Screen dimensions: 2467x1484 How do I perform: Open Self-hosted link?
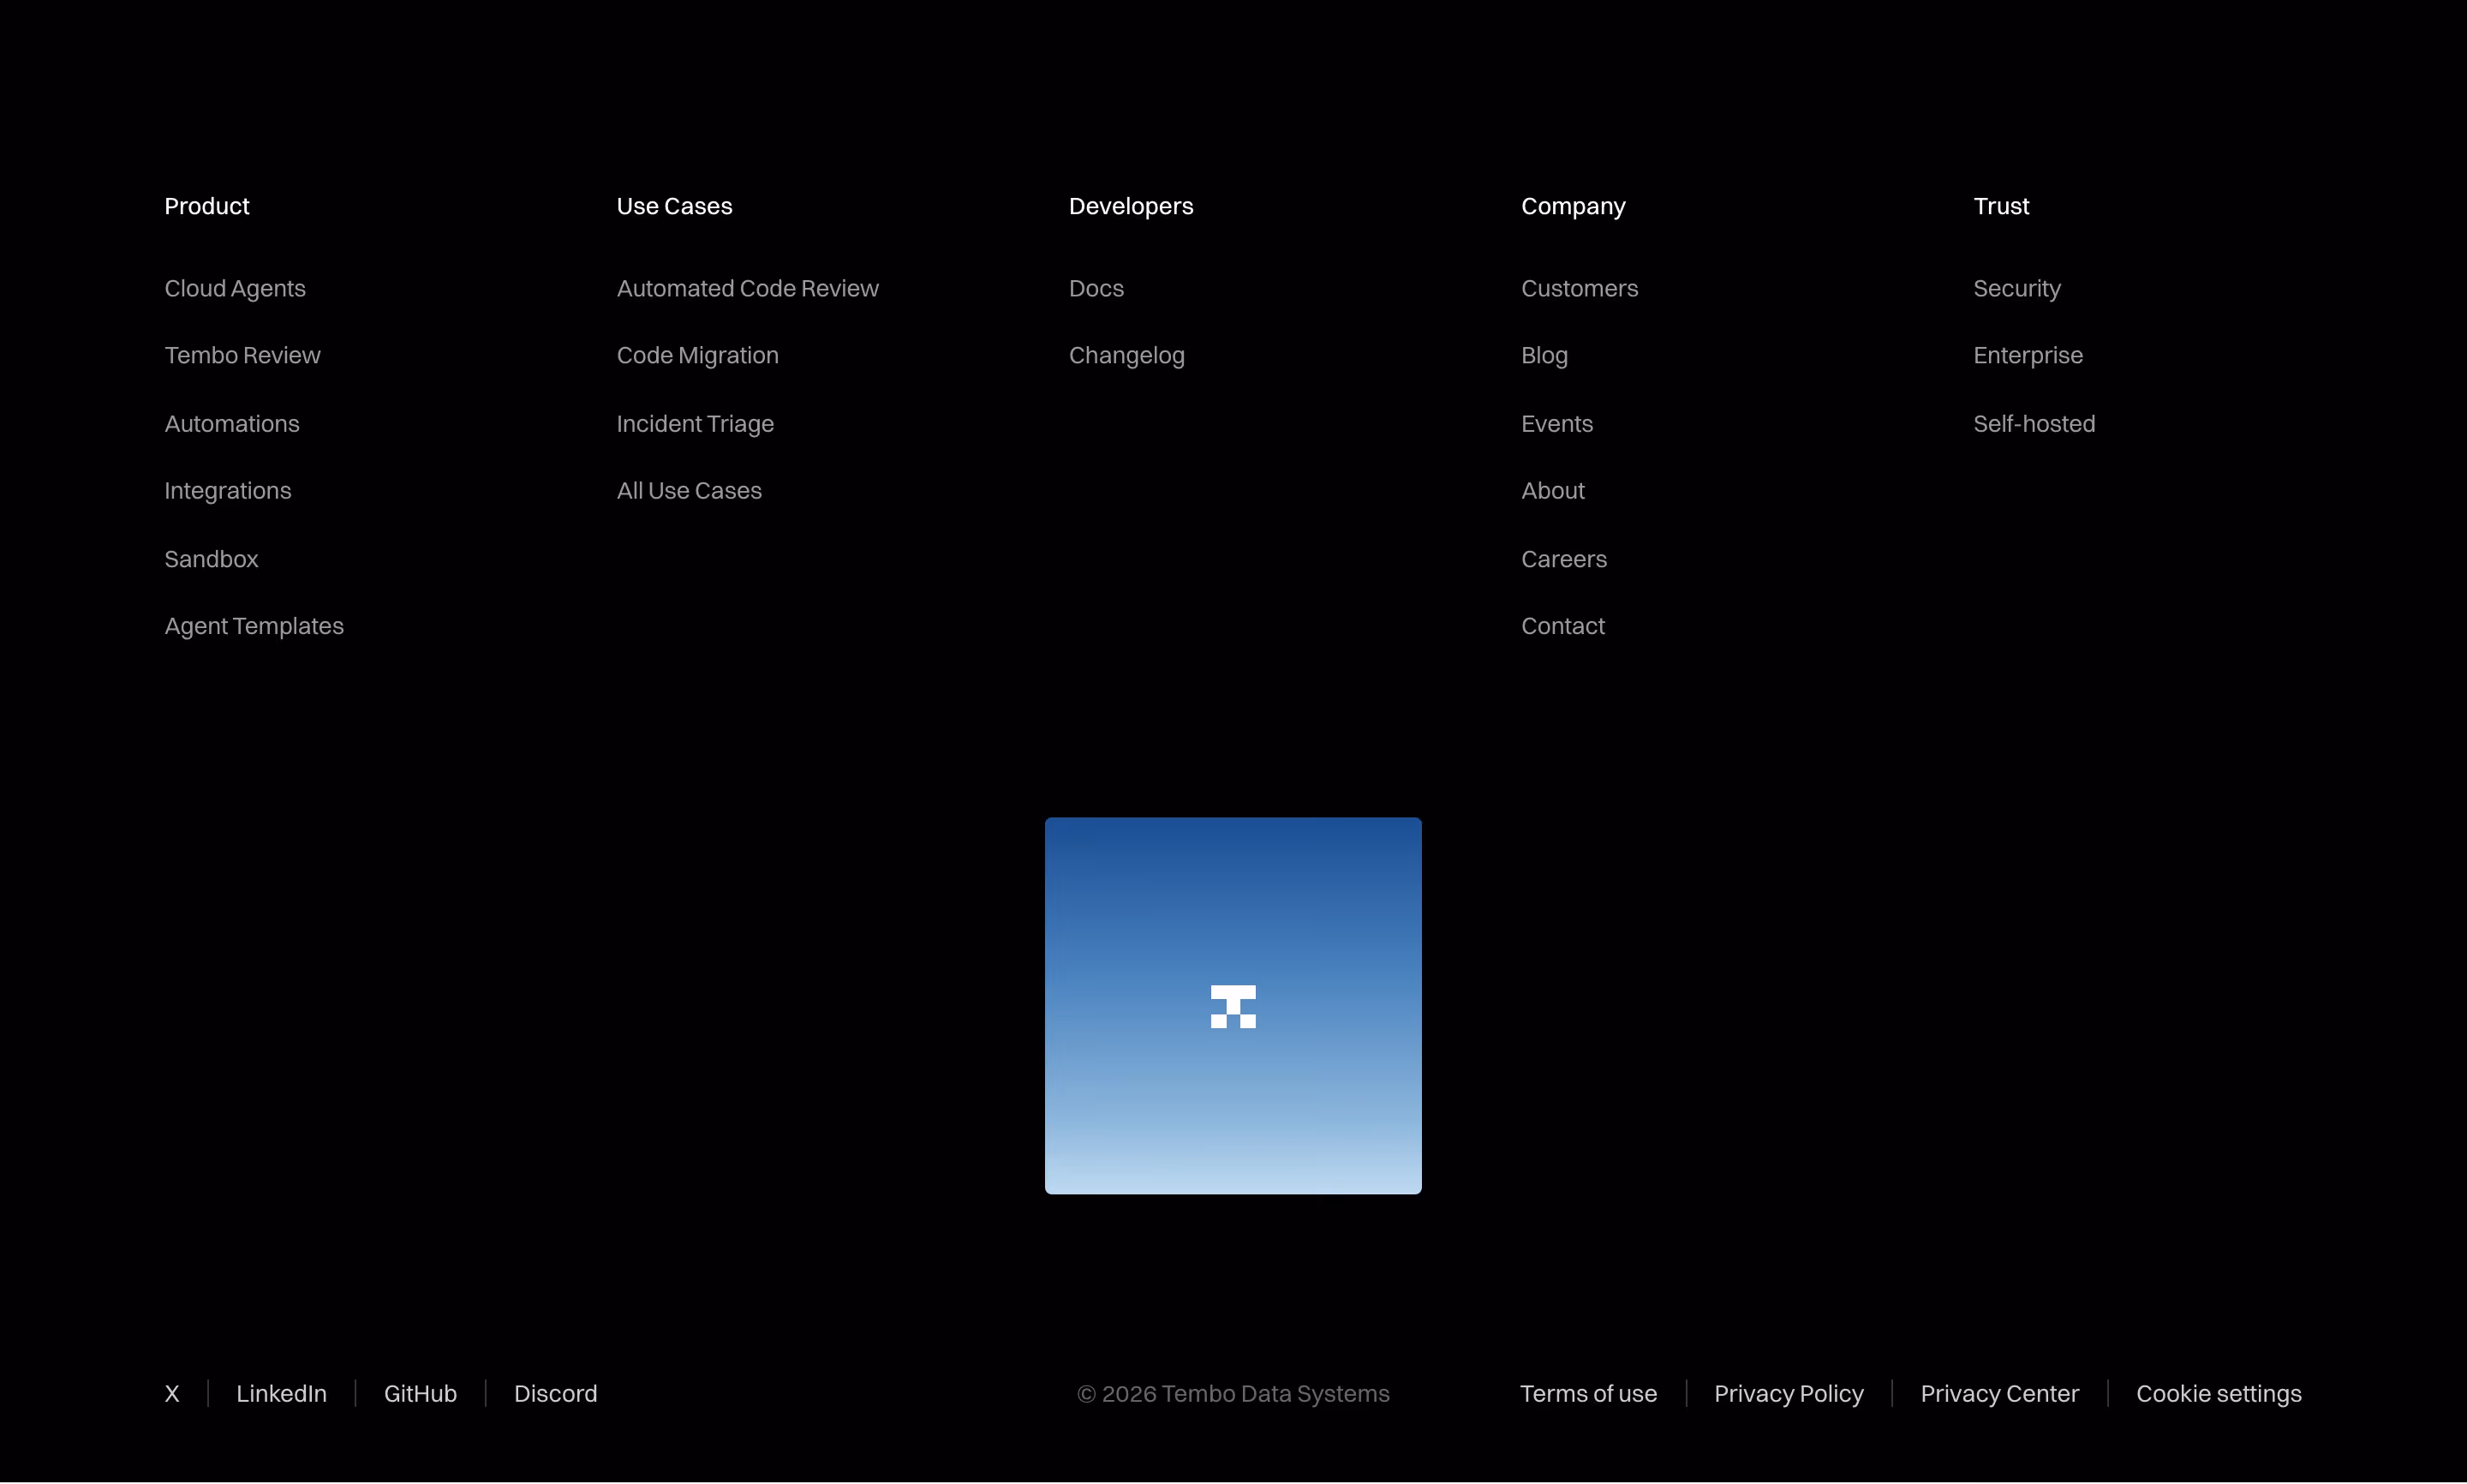click(x=2034, y=424)
